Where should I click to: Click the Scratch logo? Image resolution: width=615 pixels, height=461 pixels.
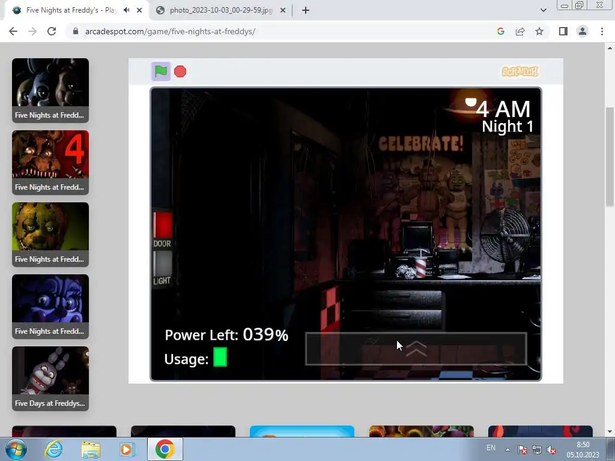[x=520, y=71]
